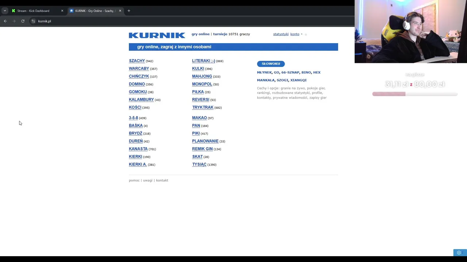Open the HEX game link
This screenshot has height=262, width=467.
pos(317,72)
